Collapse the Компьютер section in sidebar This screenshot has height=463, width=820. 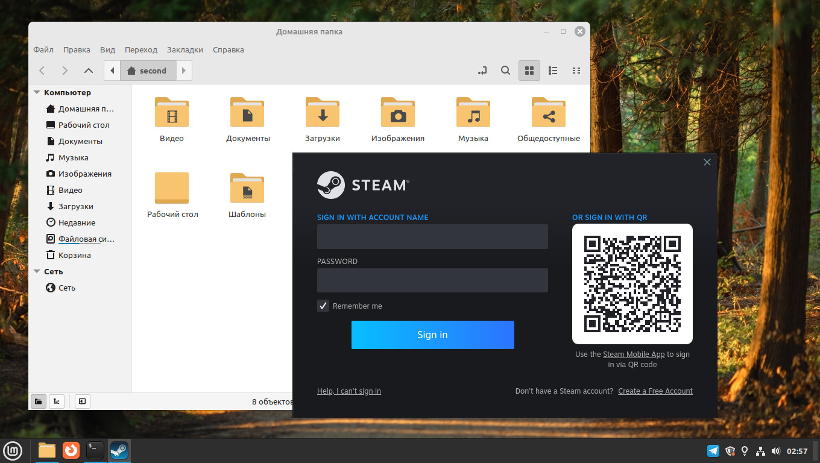click(37, 93)
